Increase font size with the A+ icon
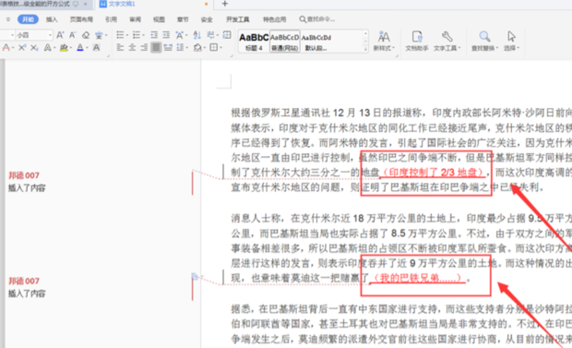The height and width of the screenshot is (348, 572). (x=60, y=35)
